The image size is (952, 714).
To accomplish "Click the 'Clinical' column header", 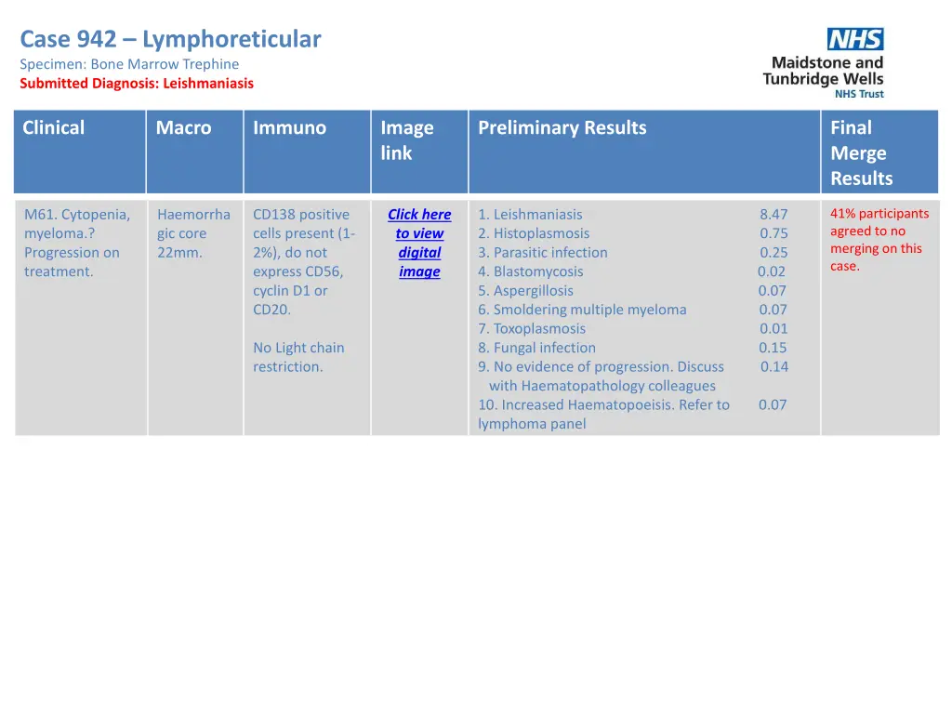I will click(x=80, y=152).
